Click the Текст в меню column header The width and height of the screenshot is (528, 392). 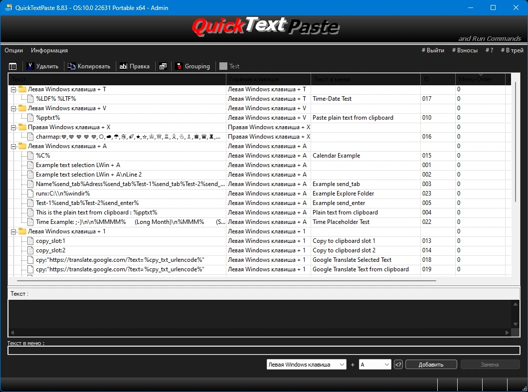click(x=365, y=79)
